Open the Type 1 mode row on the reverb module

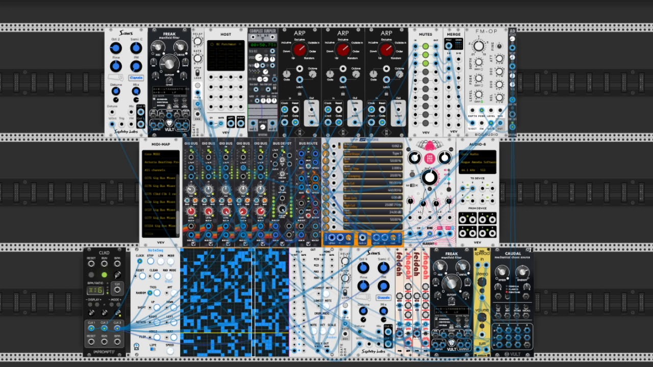[x=373, y=153]
